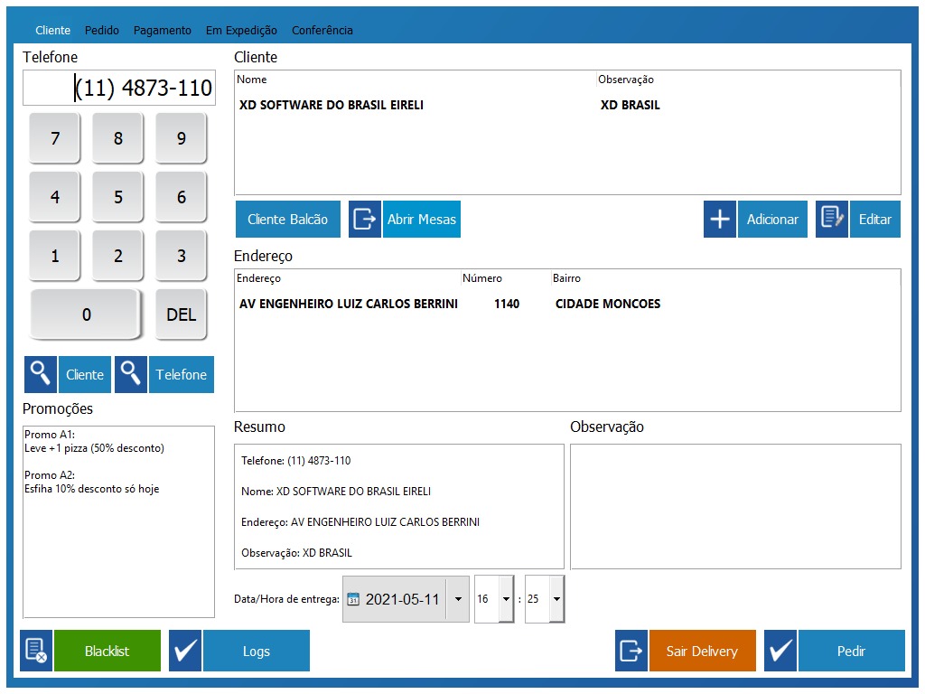Click the notepad pencil icon for Editar
925x694 pixels.
coord(832,220)
